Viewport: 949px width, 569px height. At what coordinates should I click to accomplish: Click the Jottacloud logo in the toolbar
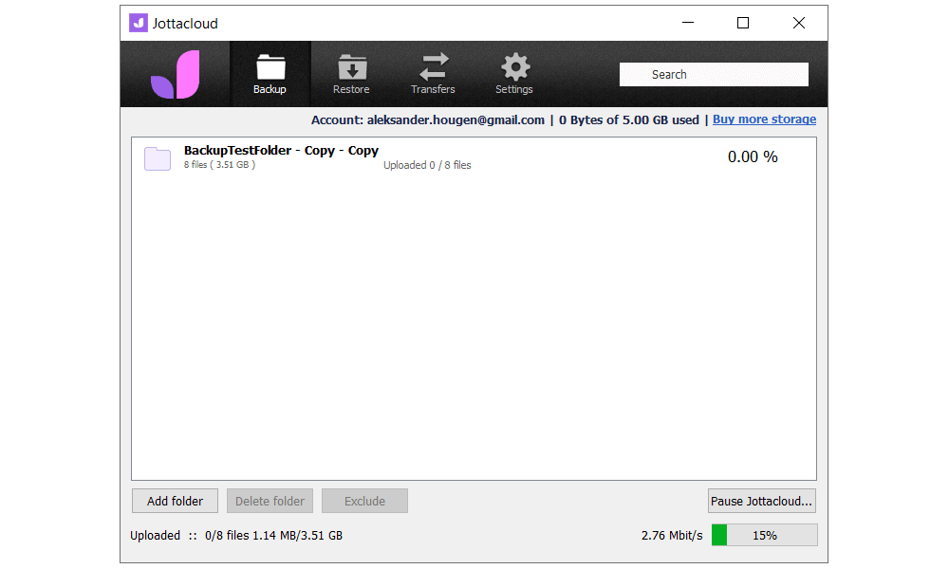point(176,74)
